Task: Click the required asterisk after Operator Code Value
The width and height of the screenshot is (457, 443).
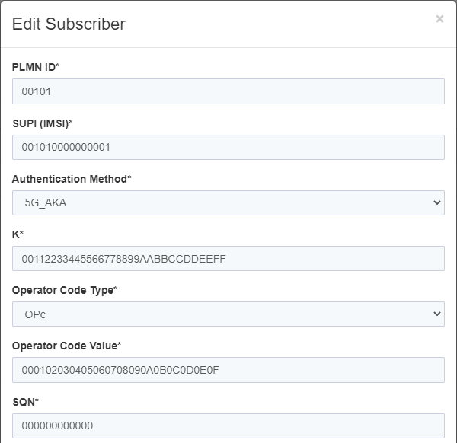Action: click(120, 345)
